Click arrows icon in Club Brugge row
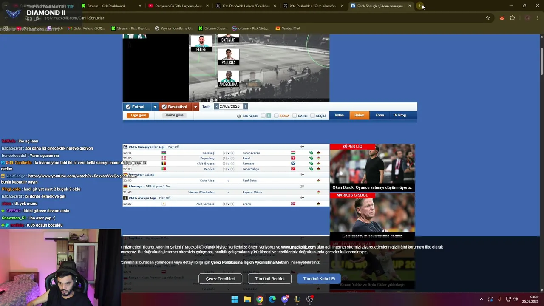The width and height of the screenshot is (544, 306). (x=318, y=164)
